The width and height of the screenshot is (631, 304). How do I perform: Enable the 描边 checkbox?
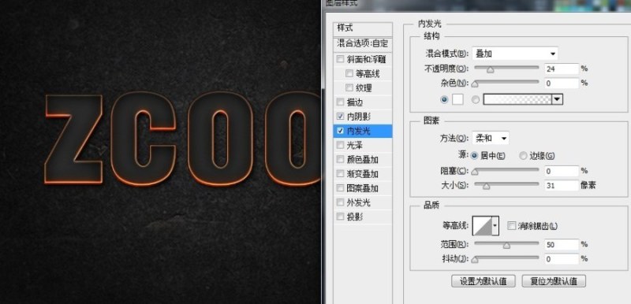341,102
